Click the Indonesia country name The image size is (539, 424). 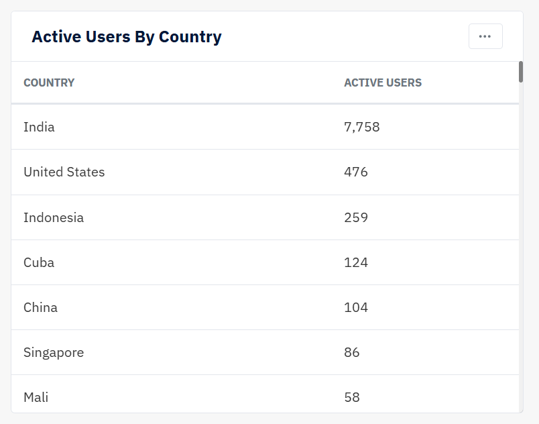coord(54,217)
